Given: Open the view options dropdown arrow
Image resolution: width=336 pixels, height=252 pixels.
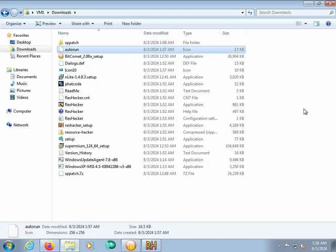Looking at the screenshot, I should coord(305,24).
